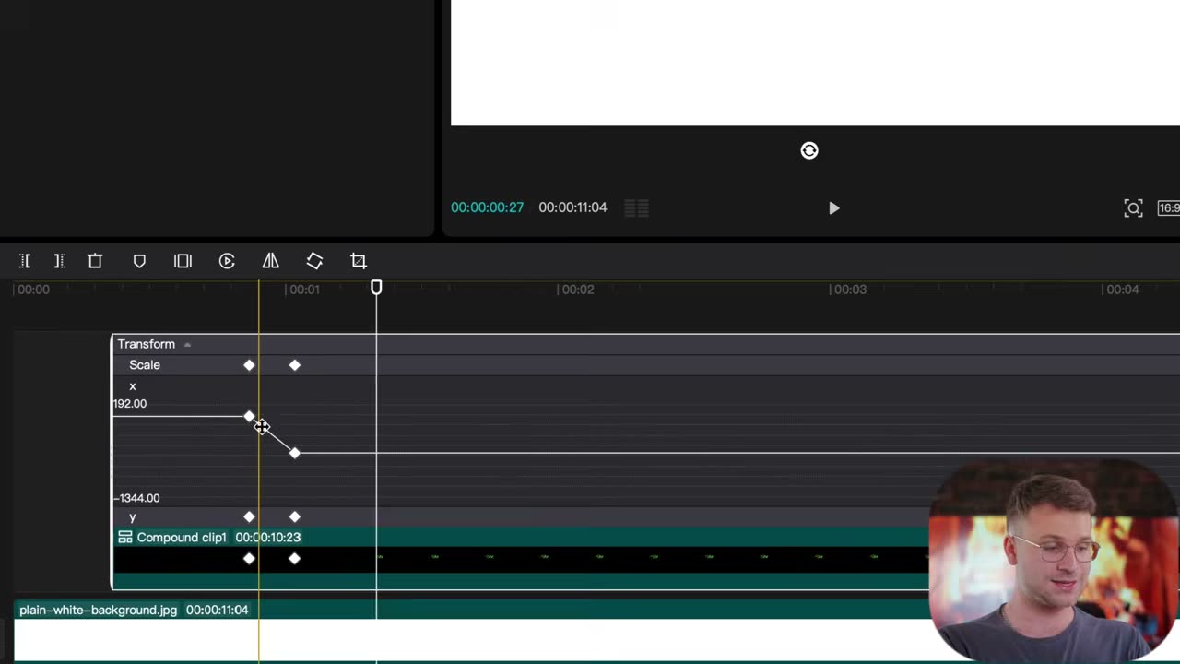Image resolution: width=1180 pixels, height=664 pixels.
Task: Play the preview video
Action: 833,208
